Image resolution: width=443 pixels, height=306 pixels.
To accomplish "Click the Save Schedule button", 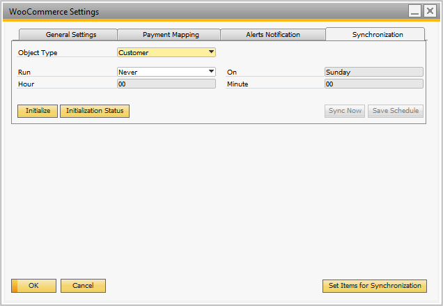I will point(395,111).
